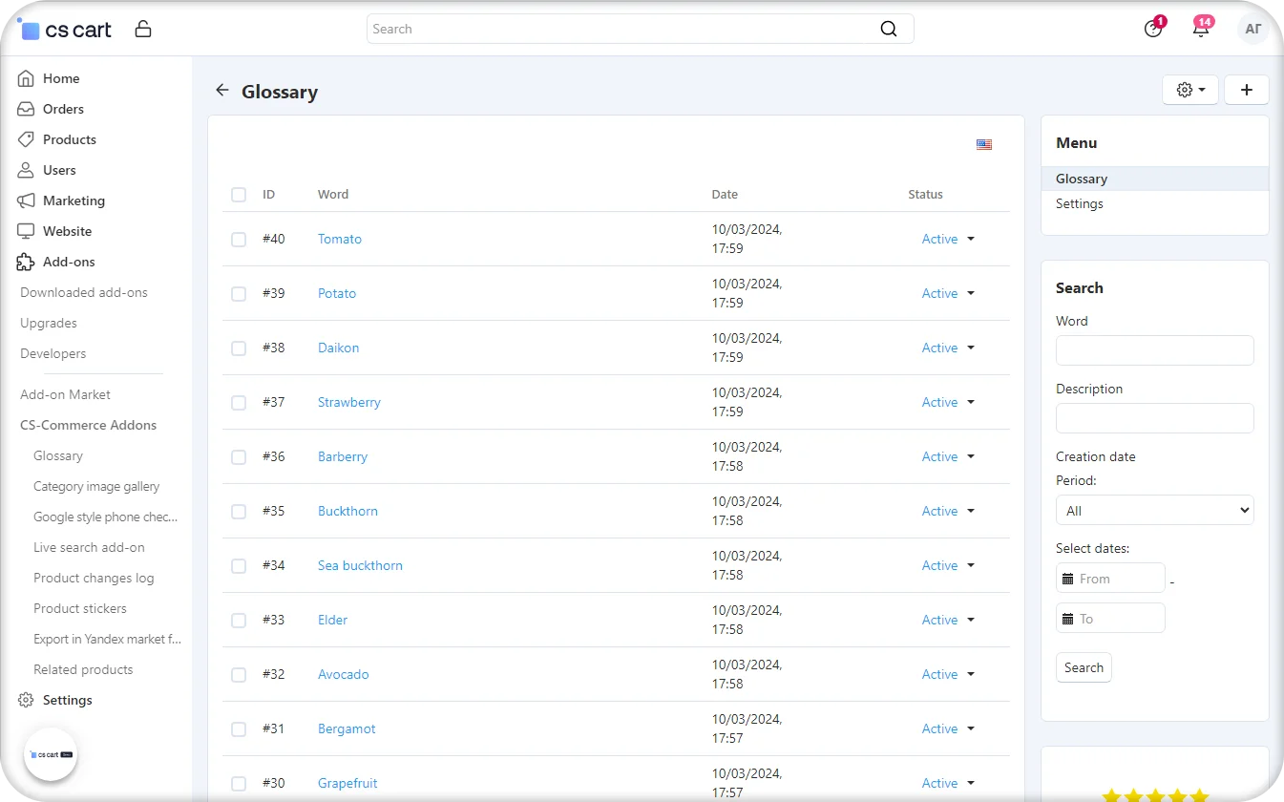
Task: Click the From date field
Action: coord(1119,579)
